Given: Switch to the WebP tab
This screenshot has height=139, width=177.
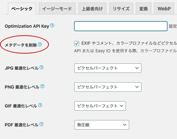Looking at the screenshot, I should point(164,9).
